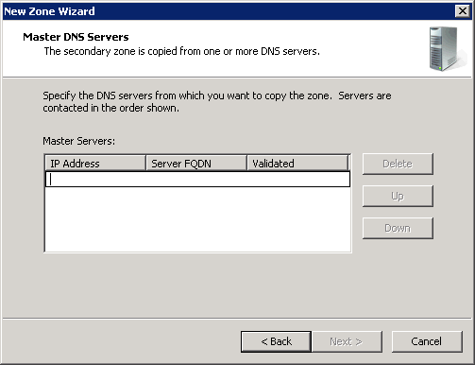Click the Validated column header
The width and height of the screenshot is (475, 365).
(x=297, y=164)
